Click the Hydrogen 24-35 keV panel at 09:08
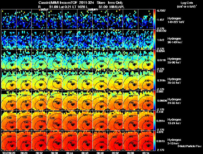203x154 pixels. tap(130, 100)
